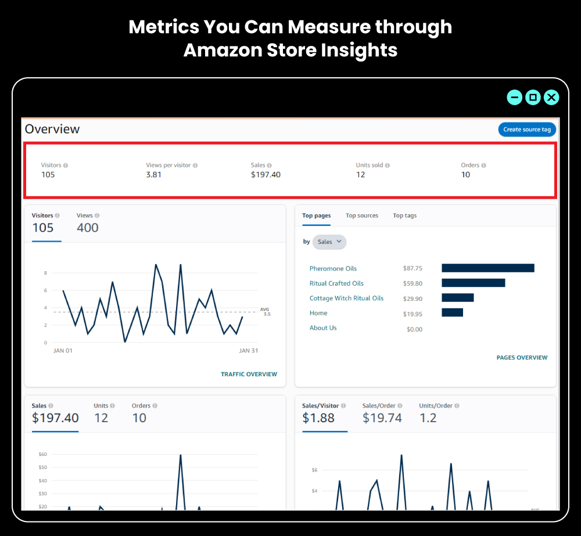Click the TRAFFIC OVERVIEW link
This screenshot has height=536, width=581.
[249, 374]
